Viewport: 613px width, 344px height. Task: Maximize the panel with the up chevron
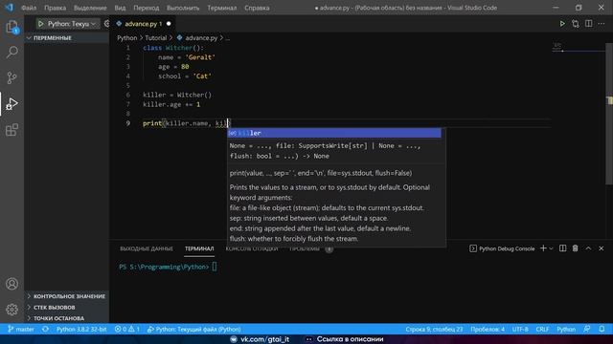(x=588, y=248)
